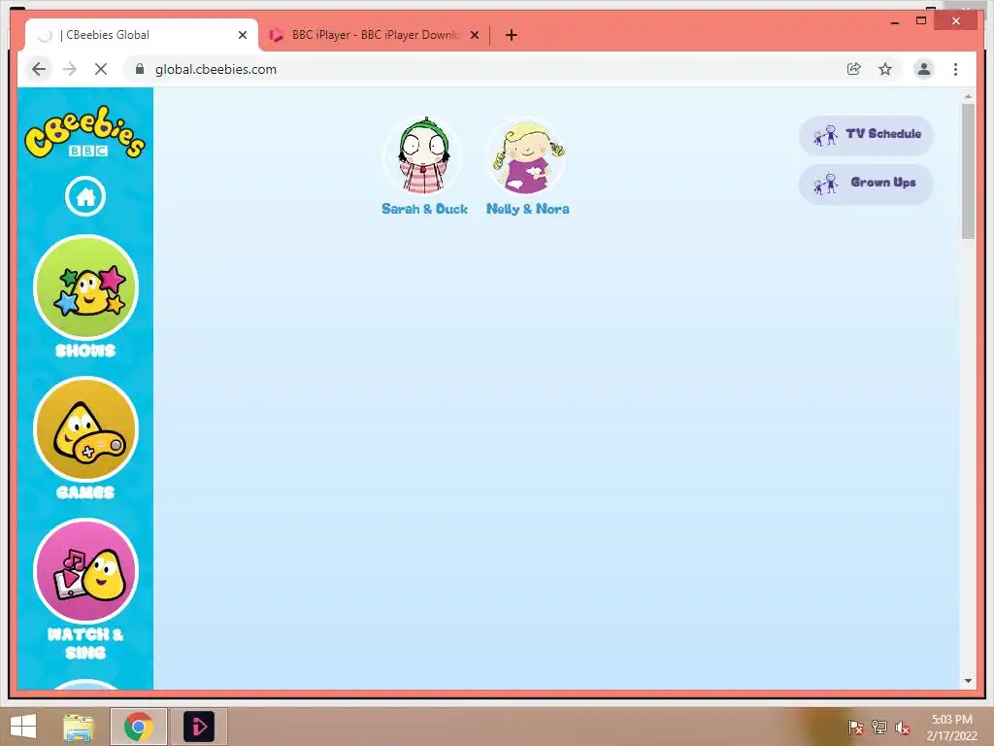Close the Chrome window
This screenshot has height=746, width=994.
coord(956,21)
